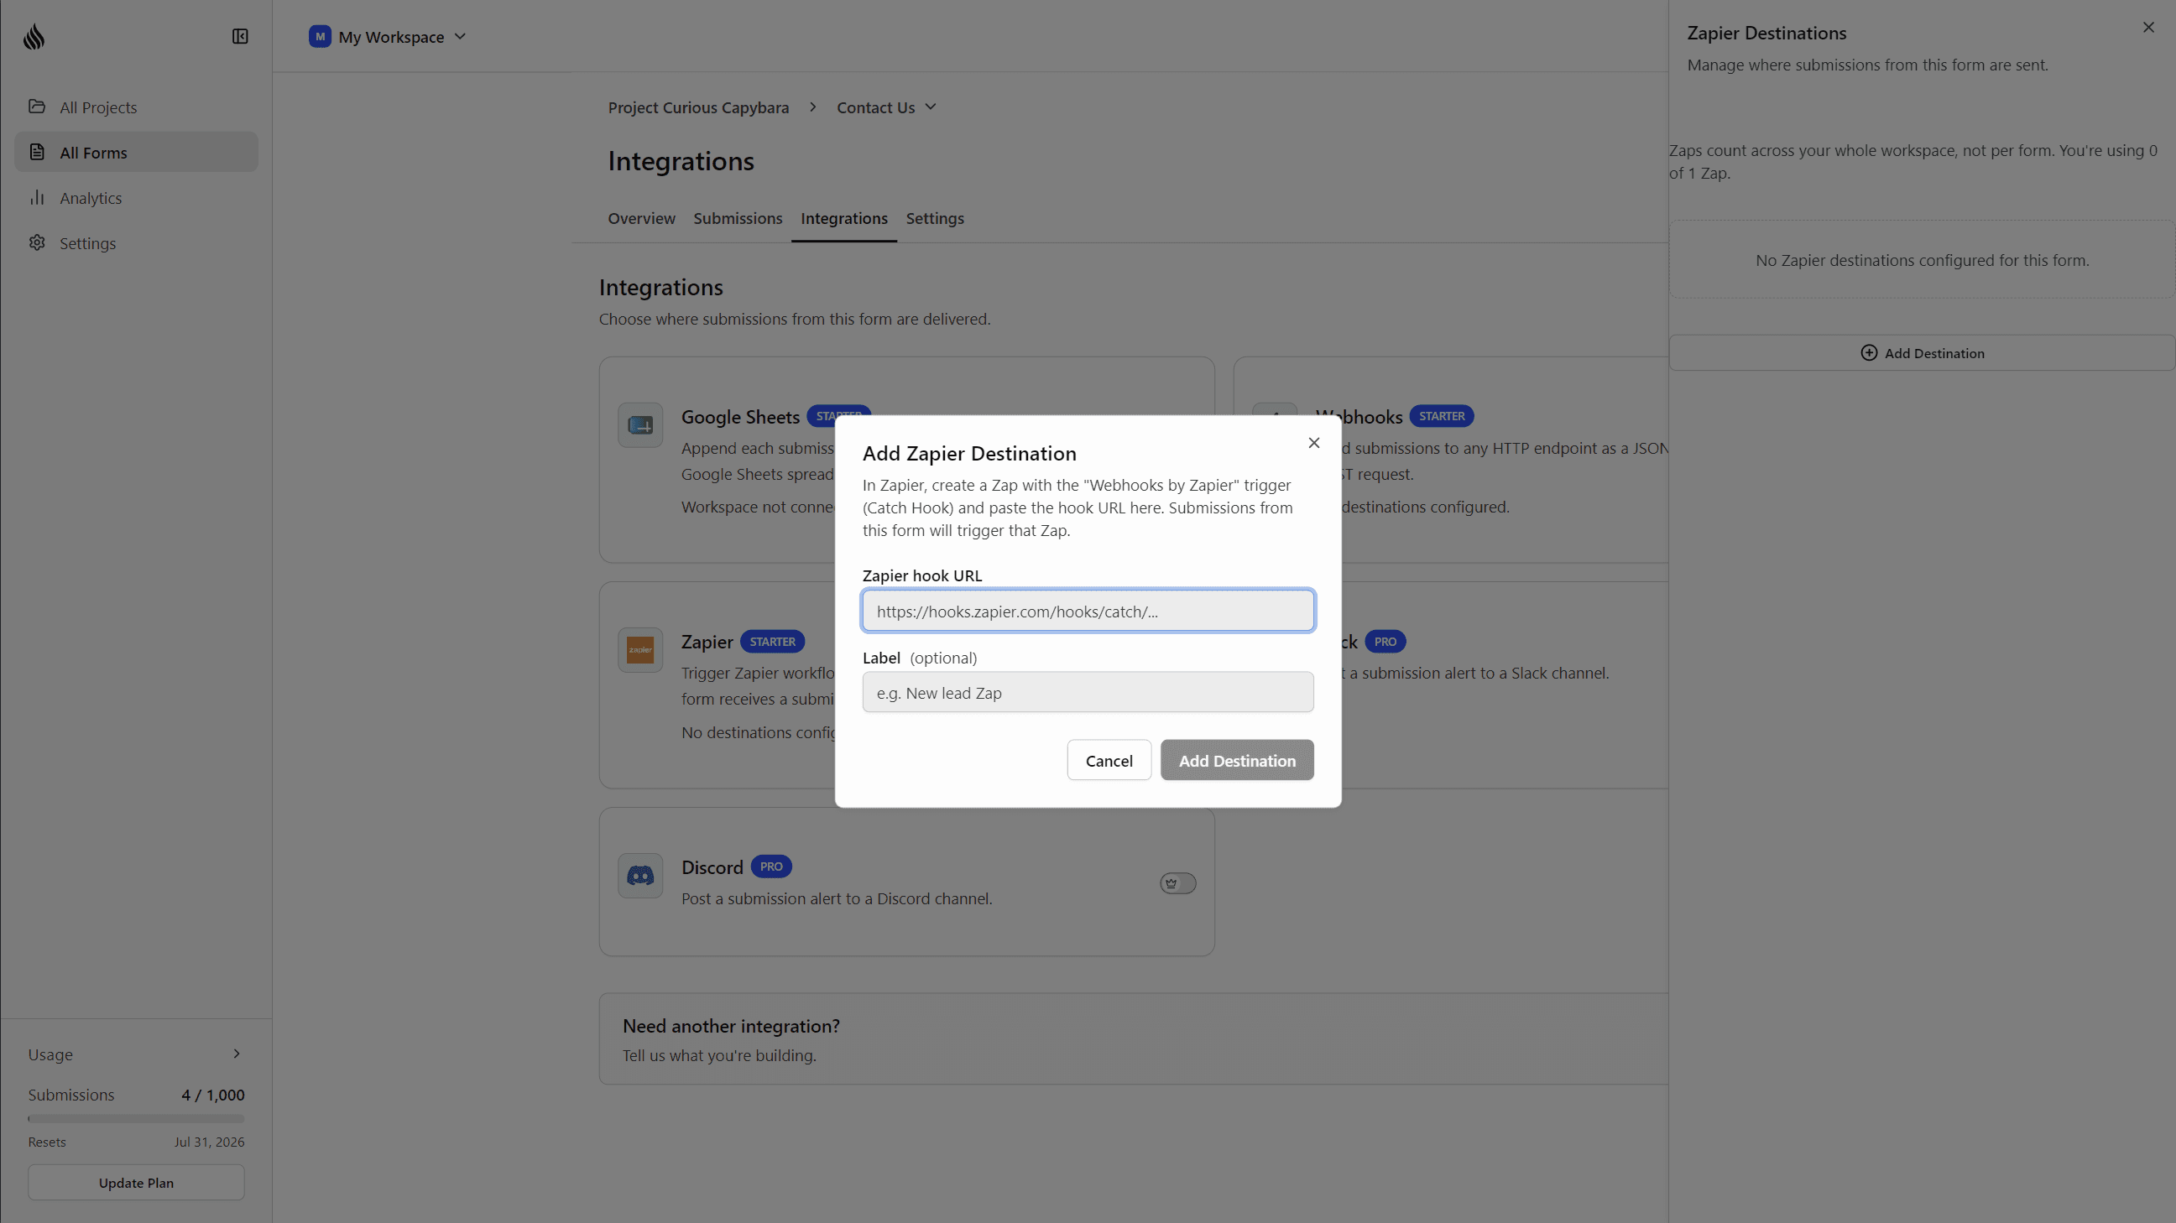Click the Analytics bar chart icon

coord(37,198)
